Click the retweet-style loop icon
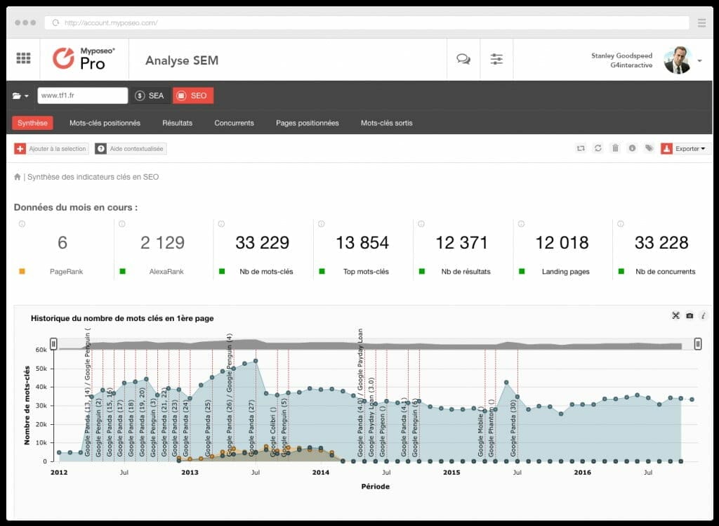The image size is (719, 526). [581, 148]
